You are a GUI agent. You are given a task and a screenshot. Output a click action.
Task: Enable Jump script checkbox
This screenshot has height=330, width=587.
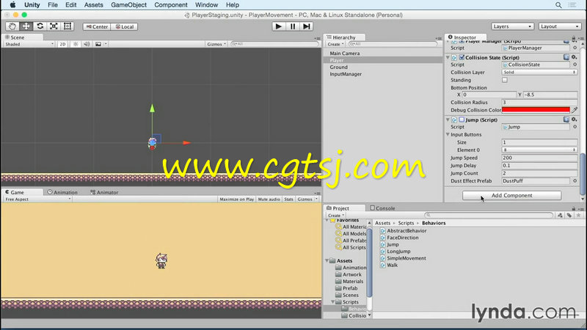(x=462, y=120)
